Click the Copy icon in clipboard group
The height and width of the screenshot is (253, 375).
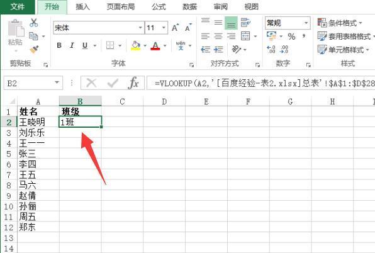click(x=33, y=37)
